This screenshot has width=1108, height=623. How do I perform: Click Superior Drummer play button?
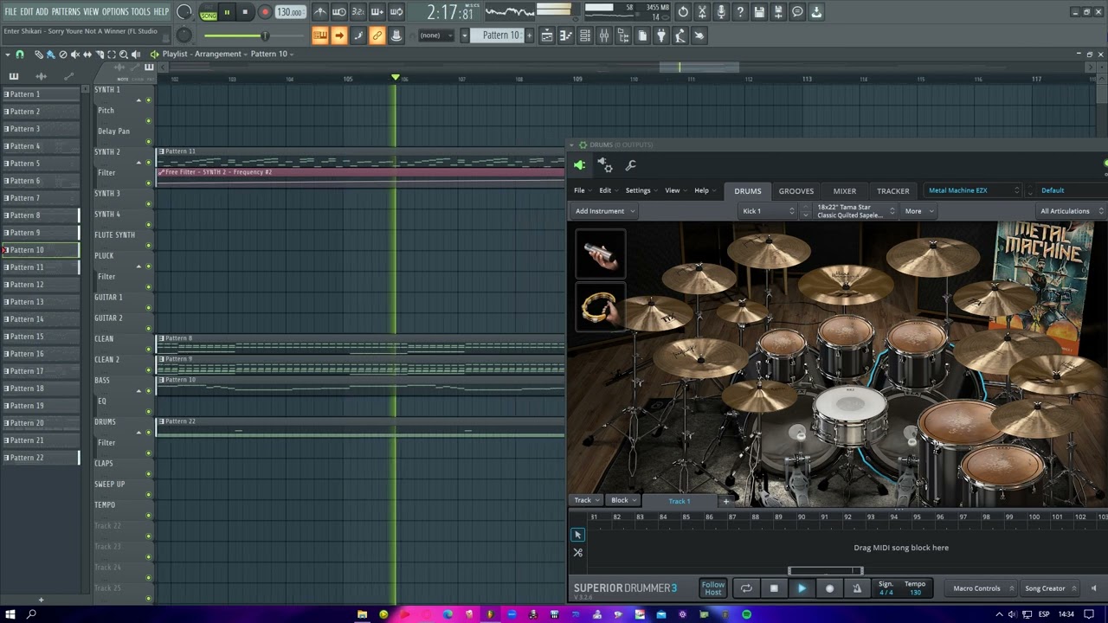click(x=802, y=588)
